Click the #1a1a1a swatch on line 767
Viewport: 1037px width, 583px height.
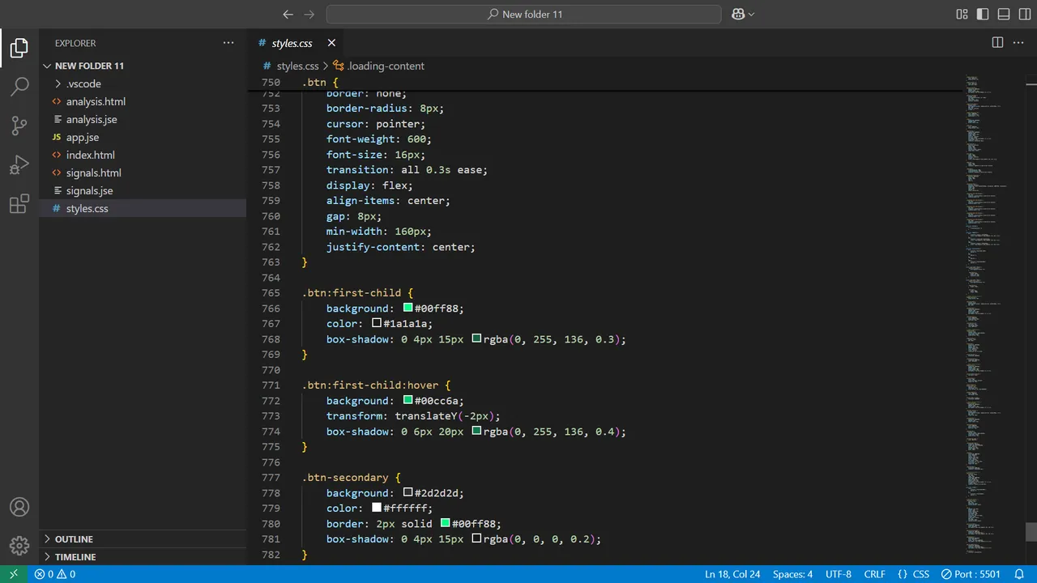(377, 323)
